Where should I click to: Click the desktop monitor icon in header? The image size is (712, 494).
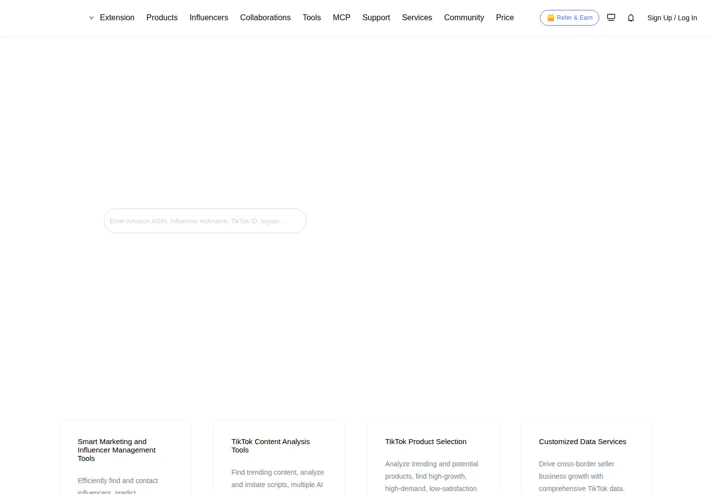point(611,17)
